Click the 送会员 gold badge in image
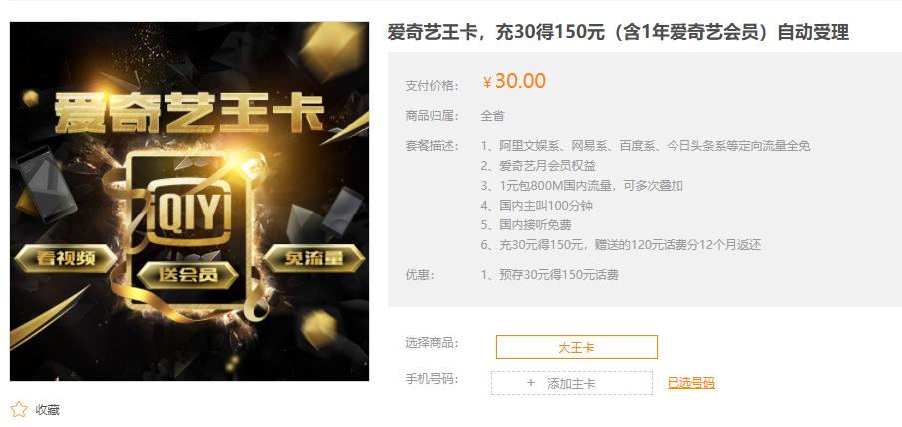 (189, 275)
